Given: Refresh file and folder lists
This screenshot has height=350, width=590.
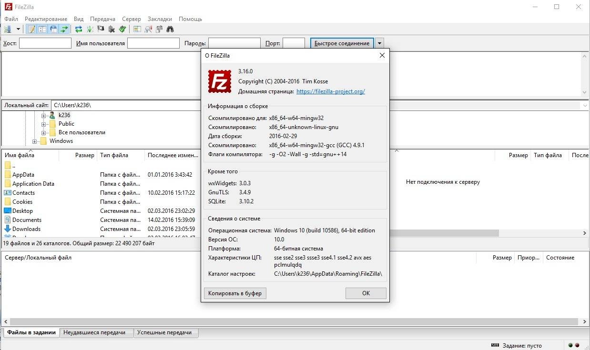Looking at the screenshot, I should coord(79,29).
